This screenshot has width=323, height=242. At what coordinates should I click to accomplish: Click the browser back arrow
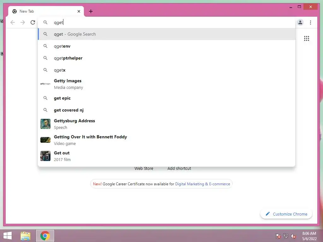[13, 22]
